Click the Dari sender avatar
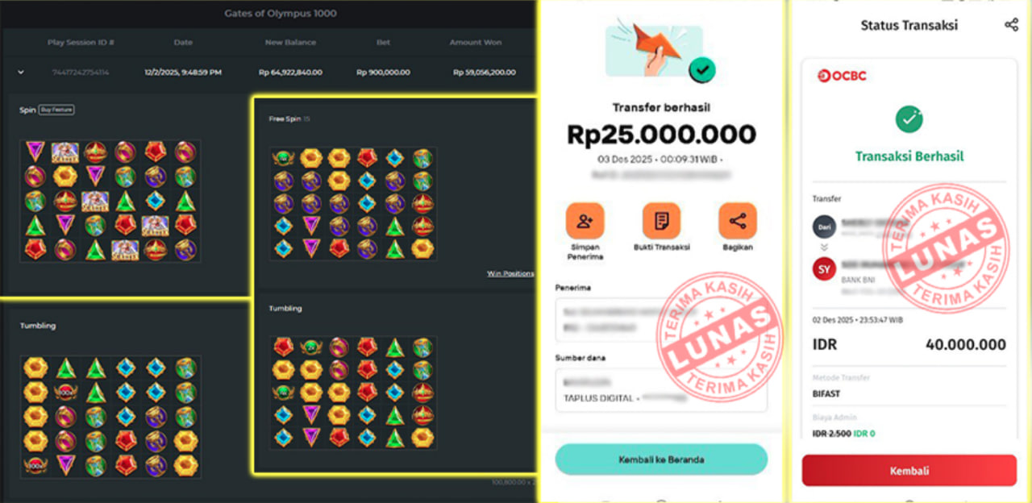Screen dimensions: 1032x503 tap(824, 227)
